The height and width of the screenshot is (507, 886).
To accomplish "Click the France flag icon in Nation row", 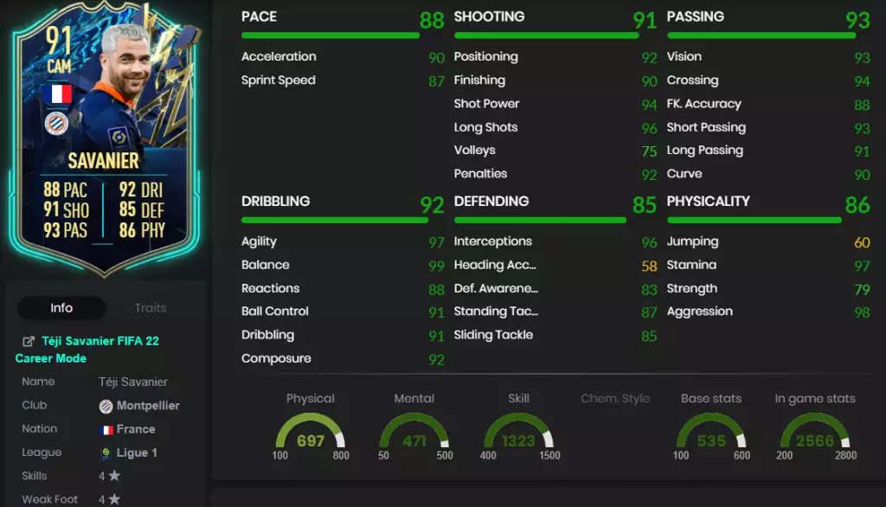I will point(106,429).
